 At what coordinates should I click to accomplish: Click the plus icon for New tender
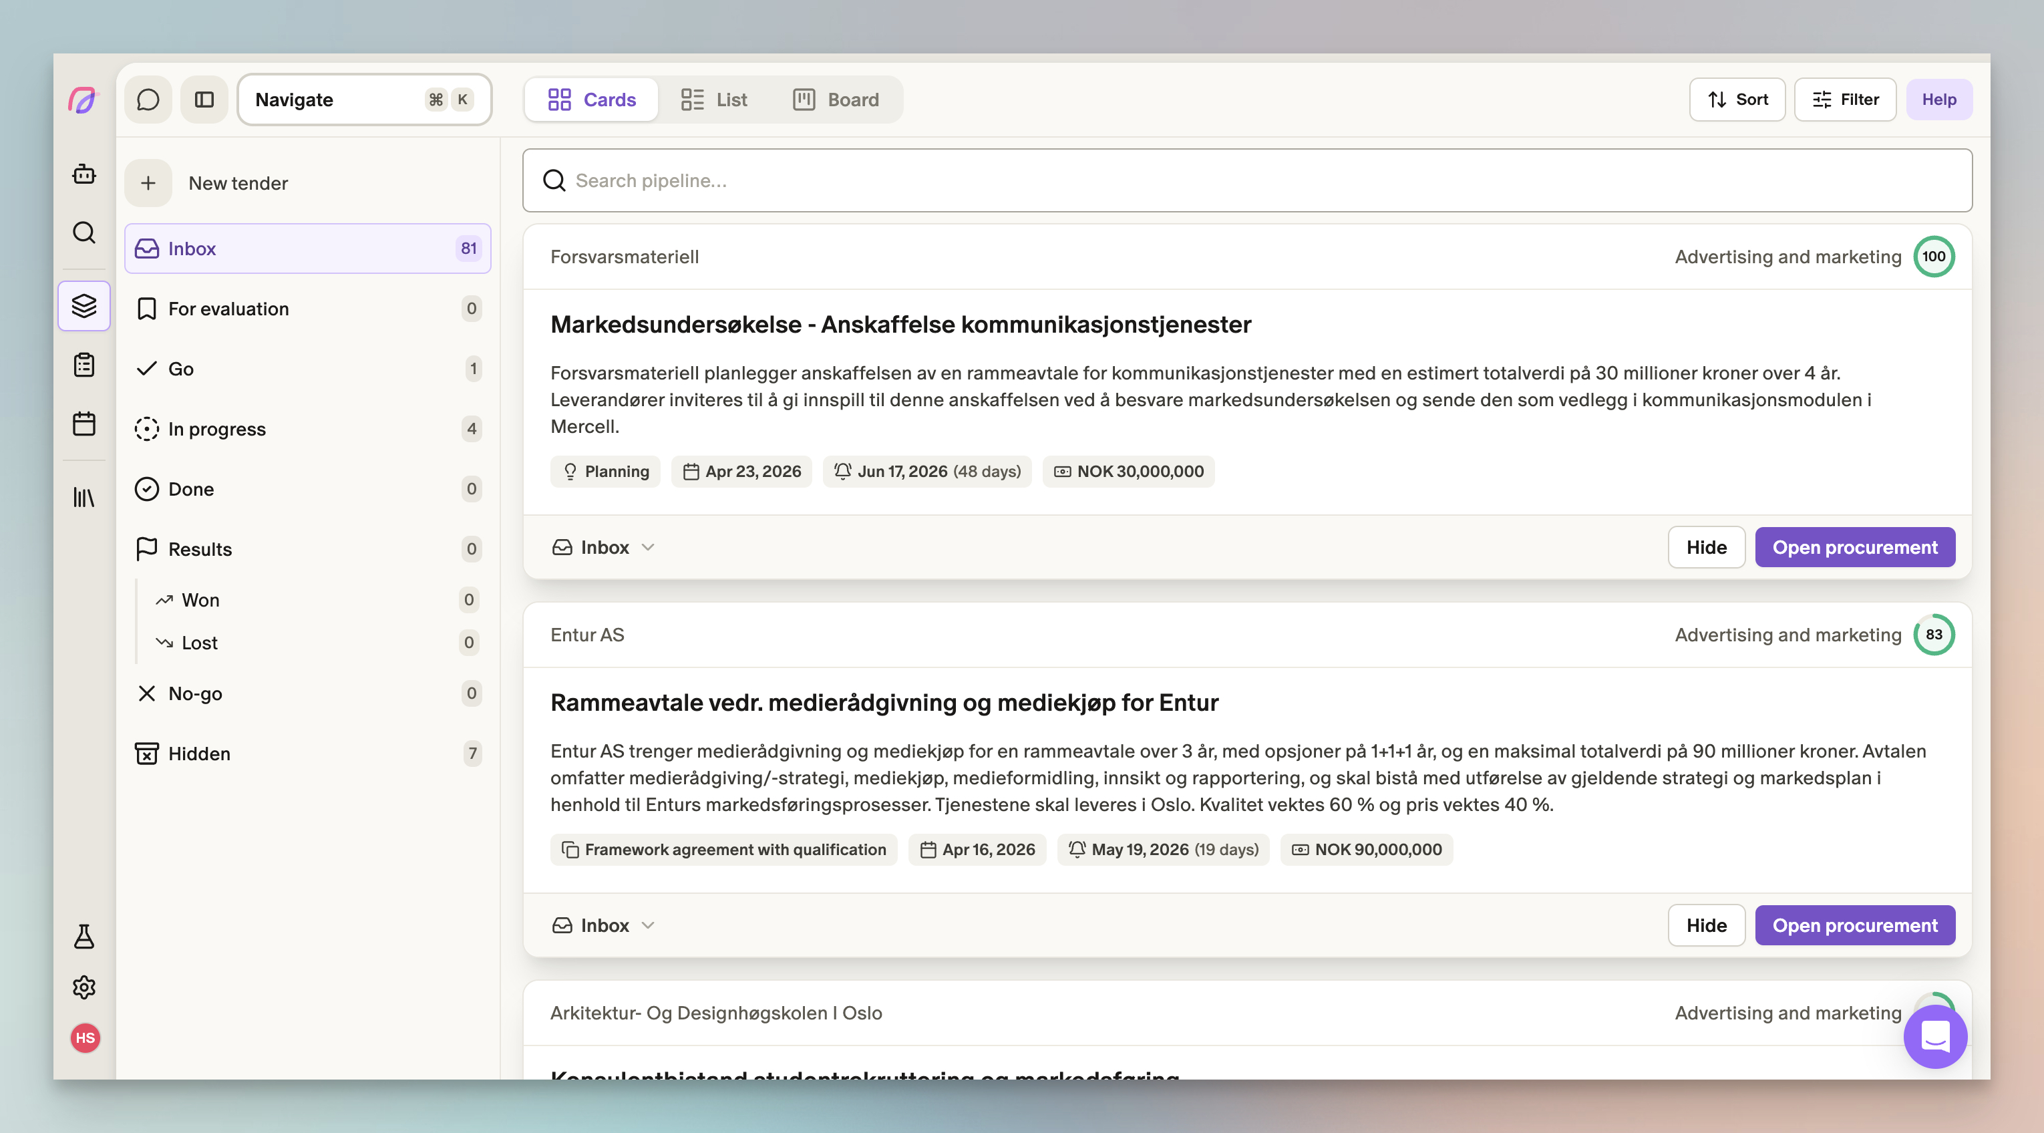(148, 183)
